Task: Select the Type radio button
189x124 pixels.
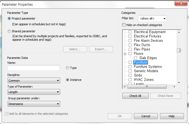Action: (68, 68)
